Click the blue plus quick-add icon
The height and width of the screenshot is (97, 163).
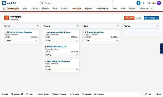(x=138, y=3)
